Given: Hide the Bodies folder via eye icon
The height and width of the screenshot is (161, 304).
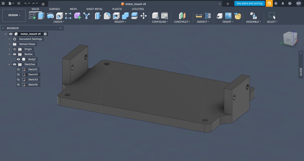Looking at the screenshot, I should pyautogui.click(x=14, y=54).
